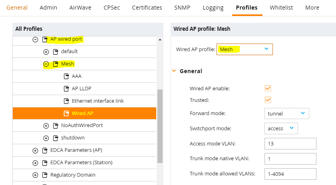Click the Wired AP profile icon

coord(66,113)
